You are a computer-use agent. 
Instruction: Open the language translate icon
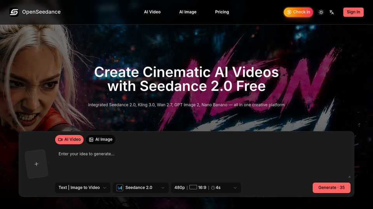point(331,12)
